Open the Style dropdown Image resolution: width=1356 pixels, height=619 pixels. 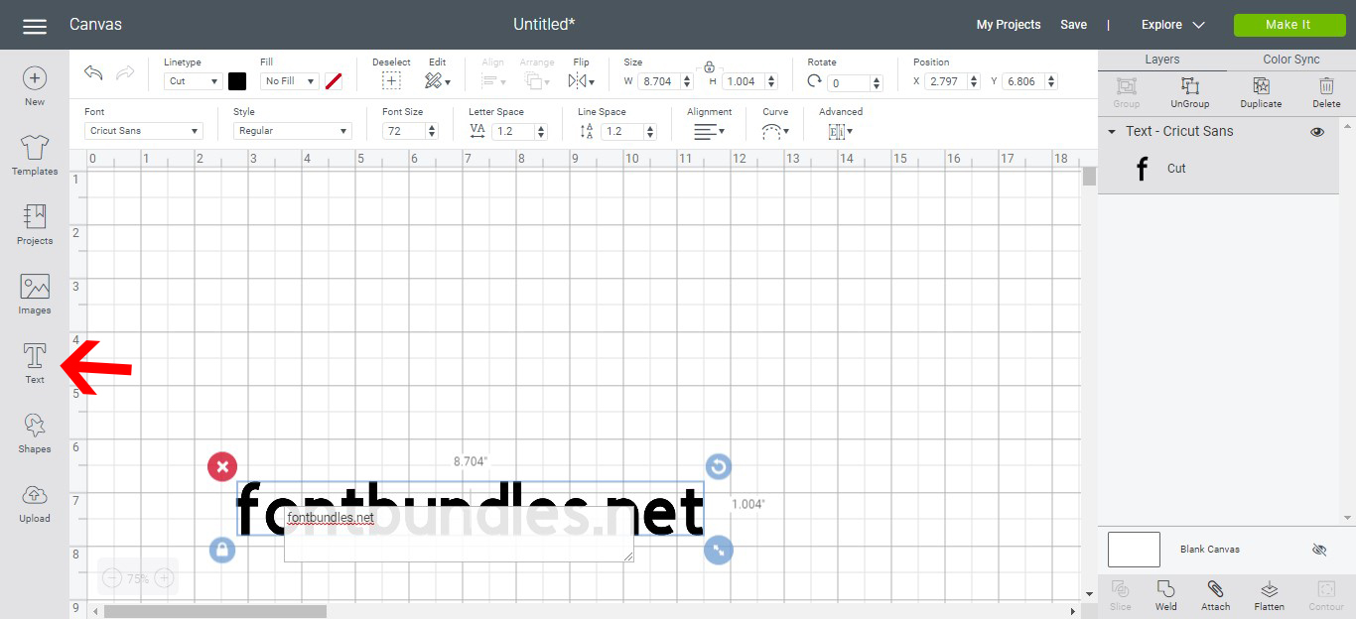click(293, 131)
